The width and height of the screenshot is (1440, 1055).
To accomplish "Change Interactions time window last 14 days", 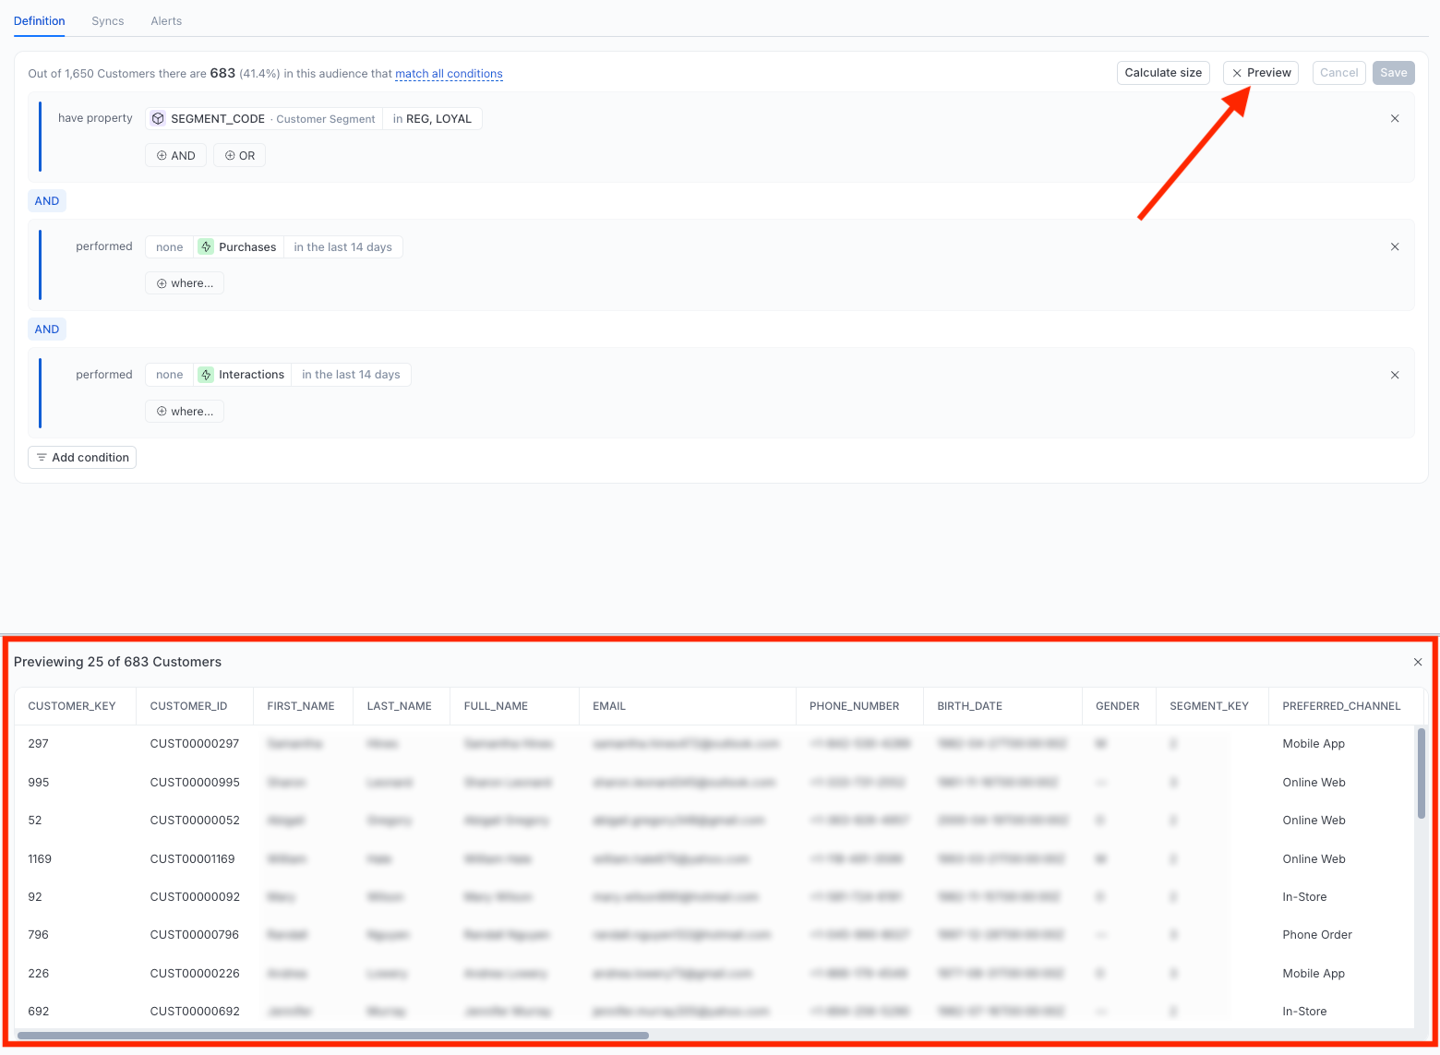I will click(x=351, y=375).
